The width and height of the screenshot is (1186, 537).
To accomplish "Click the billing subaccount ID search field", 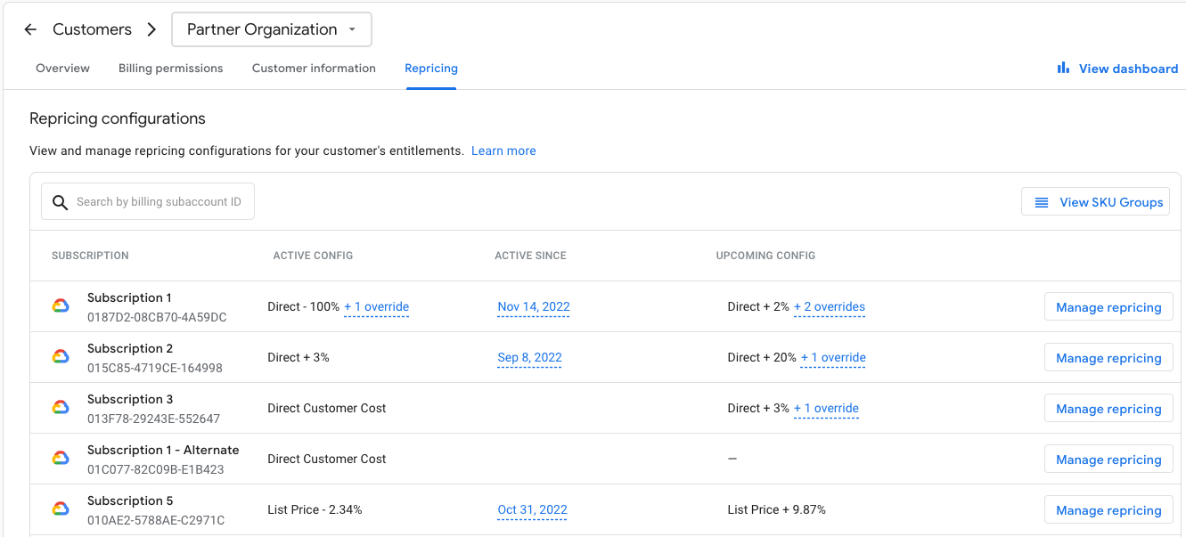I will pos(160,201).
